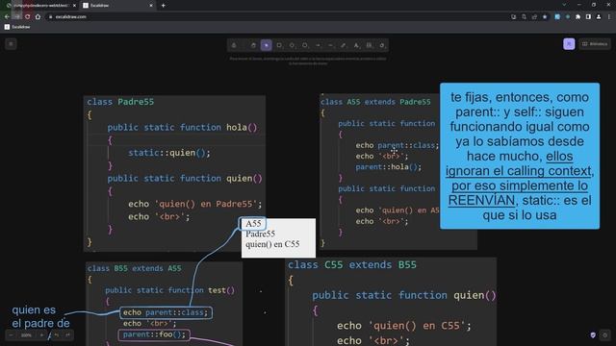Image resolution: width=616 pixels, height=346 pixels.
Task: Select the Eraser tool
Action: (x=382, y=45)
